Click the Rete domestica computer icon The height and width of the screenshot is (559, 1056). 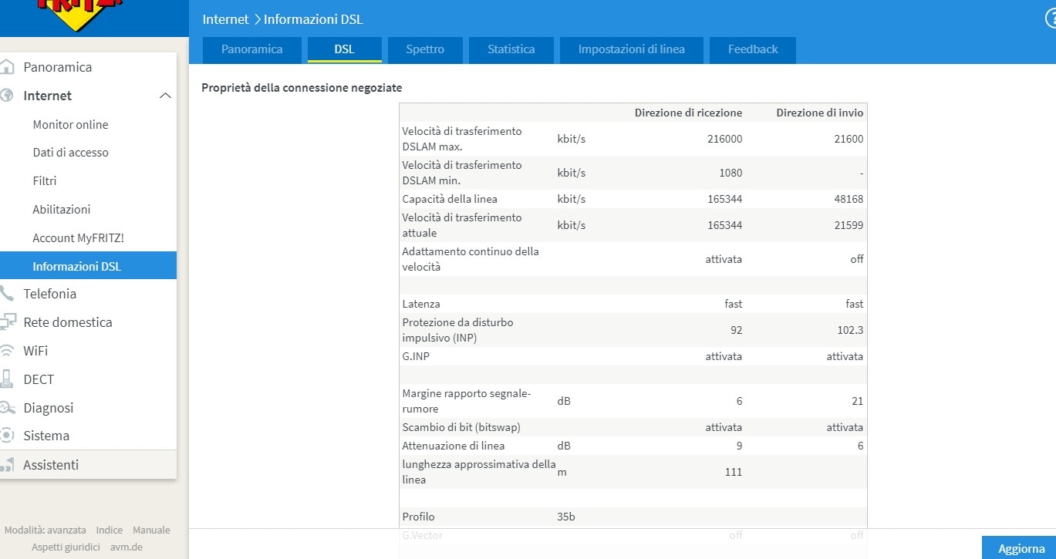click(x=8, y=322)
